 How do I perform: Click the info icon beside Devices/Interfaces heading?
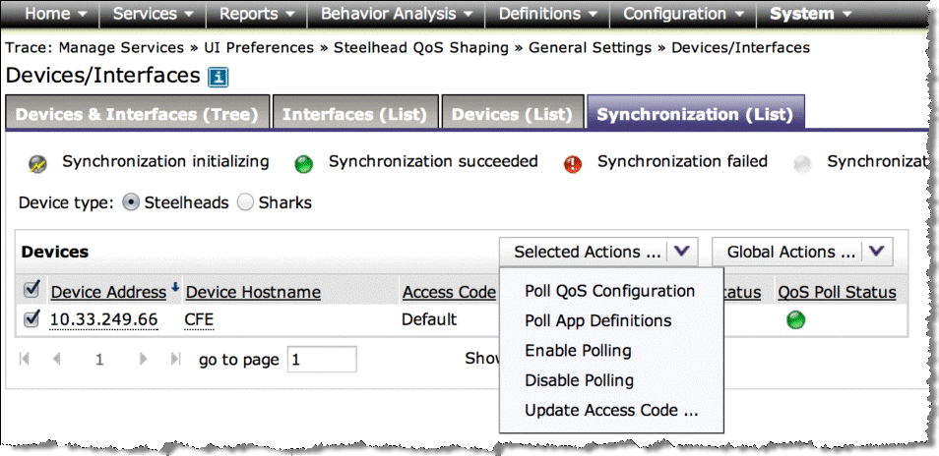[218, 77]
